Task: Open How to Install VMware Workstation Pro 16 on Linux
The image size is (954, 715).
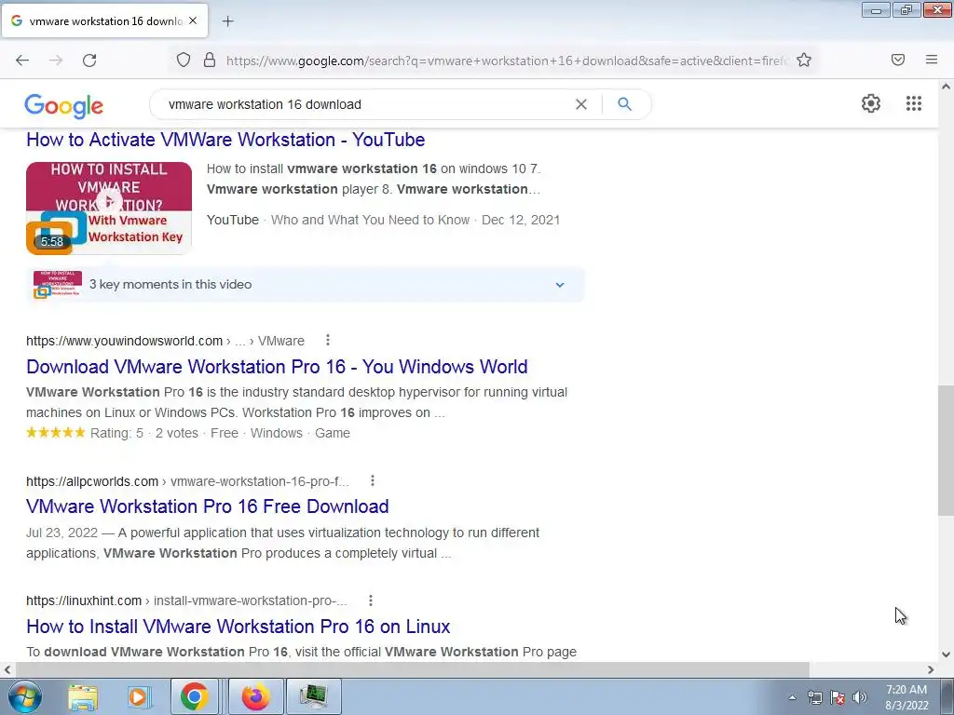Action: click(238, 627)
